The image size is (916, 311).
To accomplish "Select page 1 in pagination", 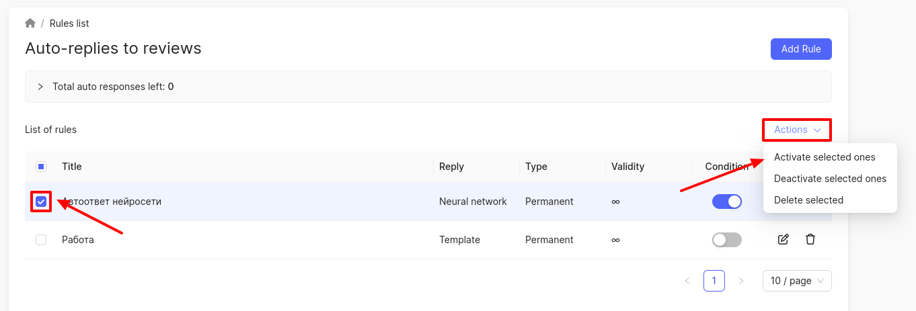I will click(x=714, y=281).
